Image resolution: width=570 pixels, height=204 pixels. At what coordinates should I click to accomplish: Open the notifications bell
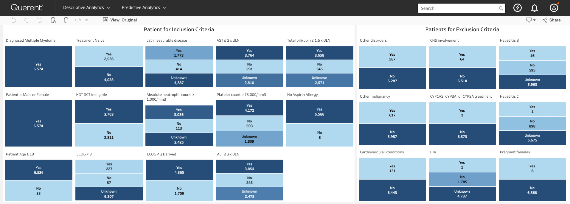[535, 8]
